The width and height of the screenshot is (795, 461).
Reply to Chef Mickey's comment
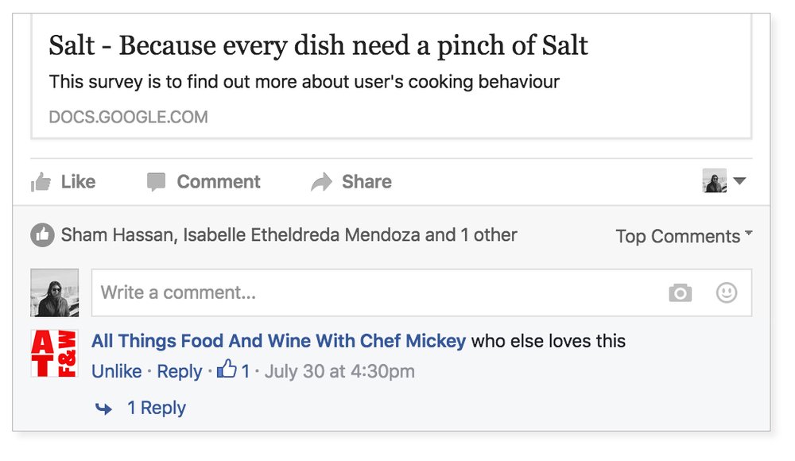coord(180,371)
